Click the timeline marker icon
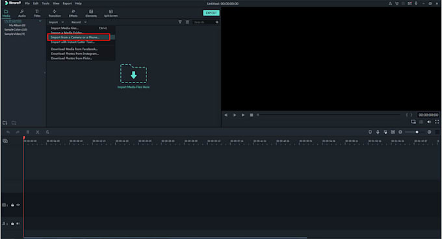442x239 pixels. pyautogui.click(x=370, y=132)
